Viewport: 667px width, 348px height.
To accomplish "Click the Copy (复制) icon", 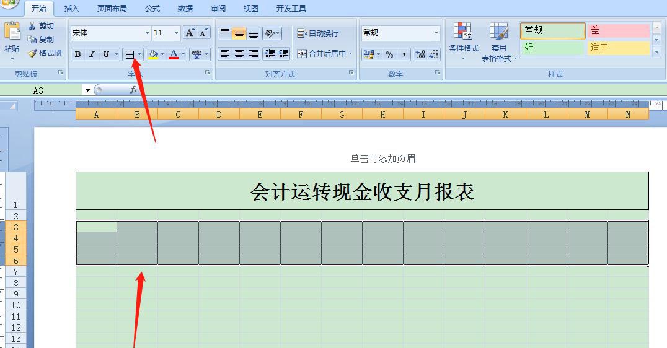I will [x=32, y=40].
